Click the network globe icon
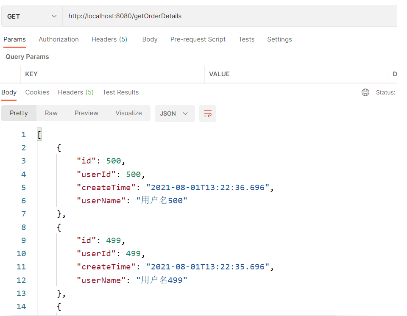 pos(365,92)
